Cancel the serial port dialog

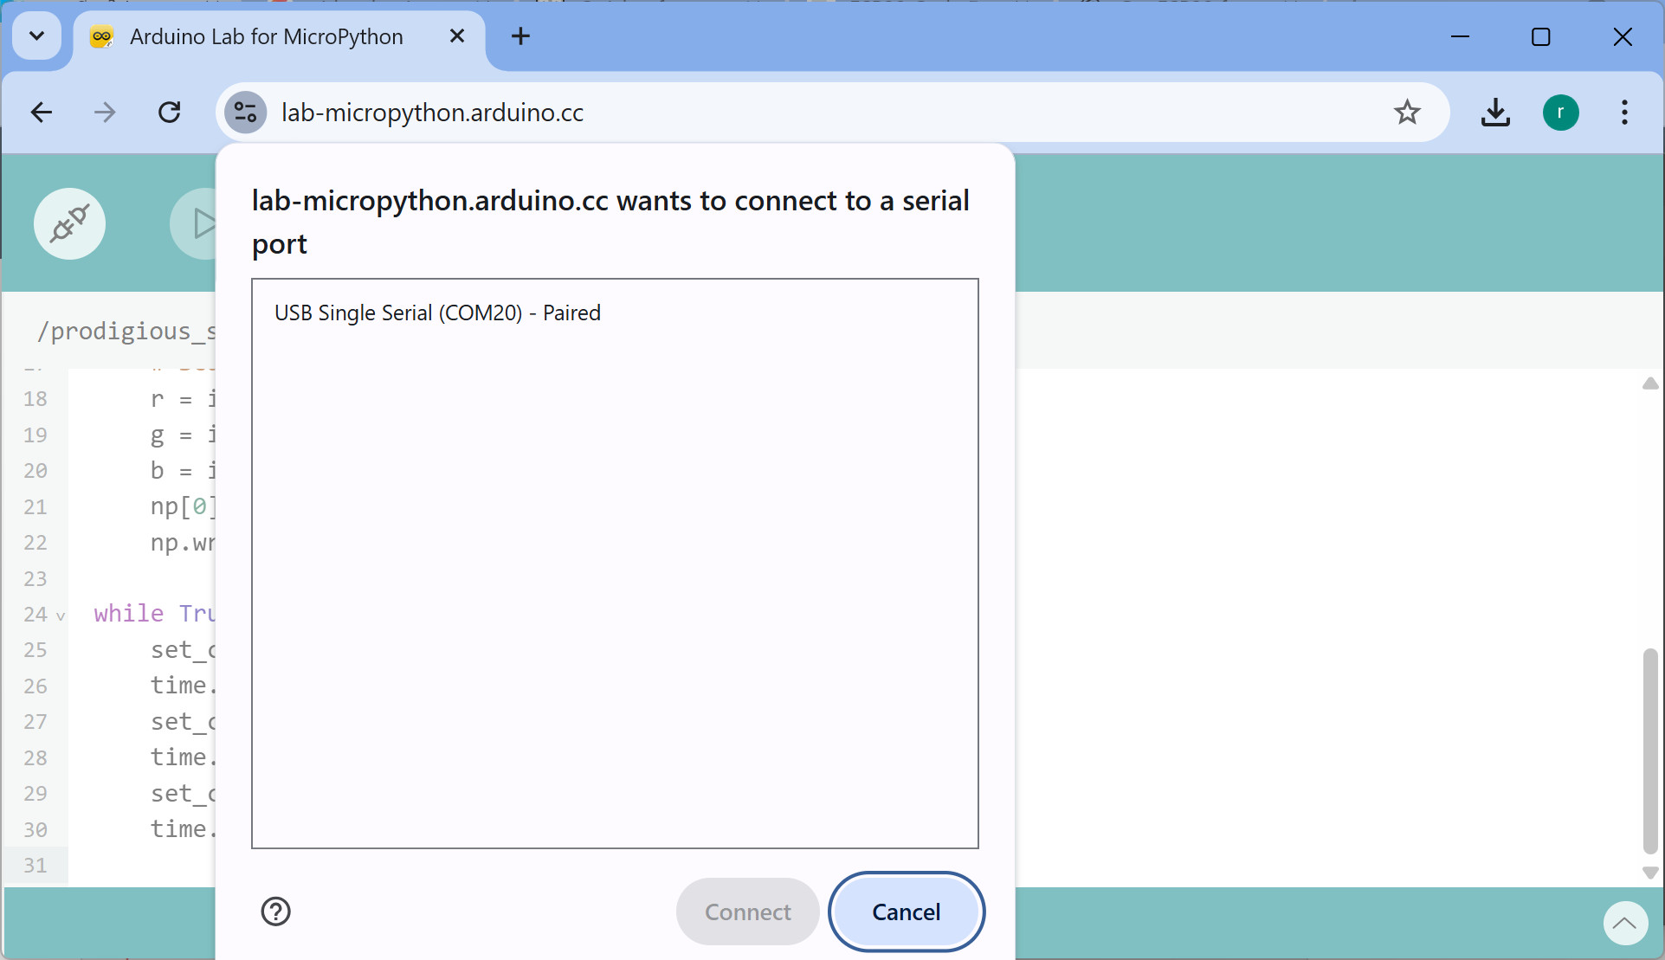pyautogui.click(x=906, y=912)
